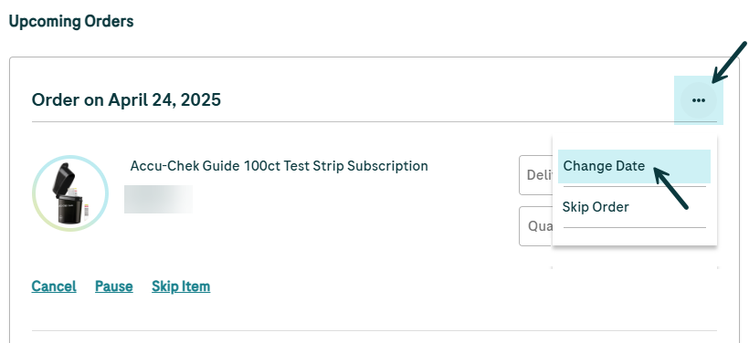Screen dimensions: 749x343
Task: Pause the subscription via the Pause link
Action: coord(113,286)
